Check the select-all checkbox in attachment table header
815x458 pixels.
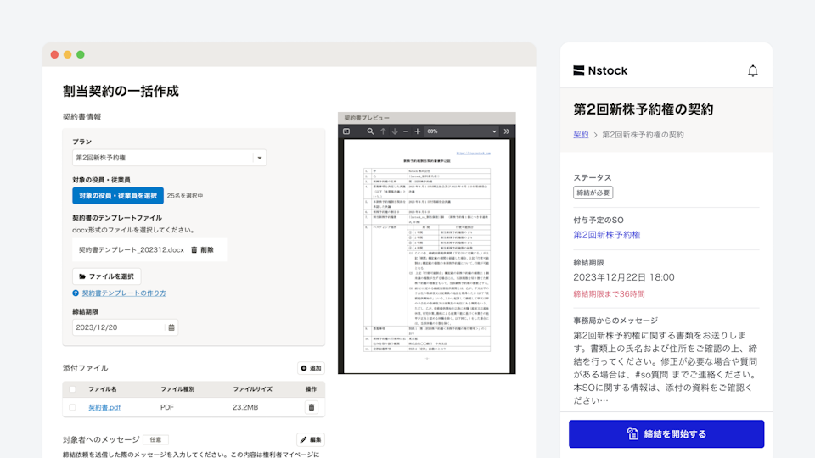coord(72,389)
